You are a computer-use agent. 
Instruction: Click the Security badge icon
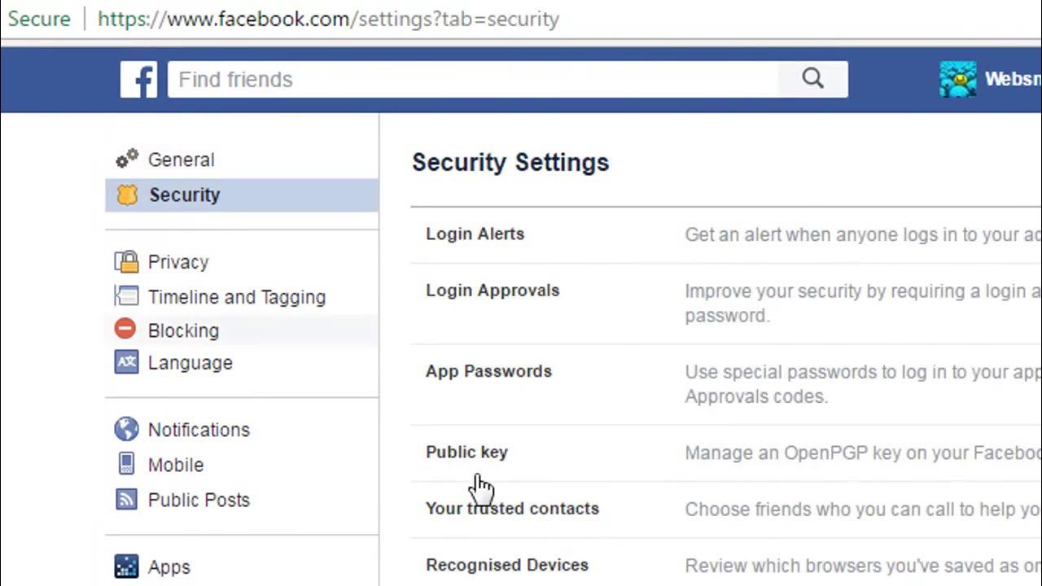tap(127, 195)
